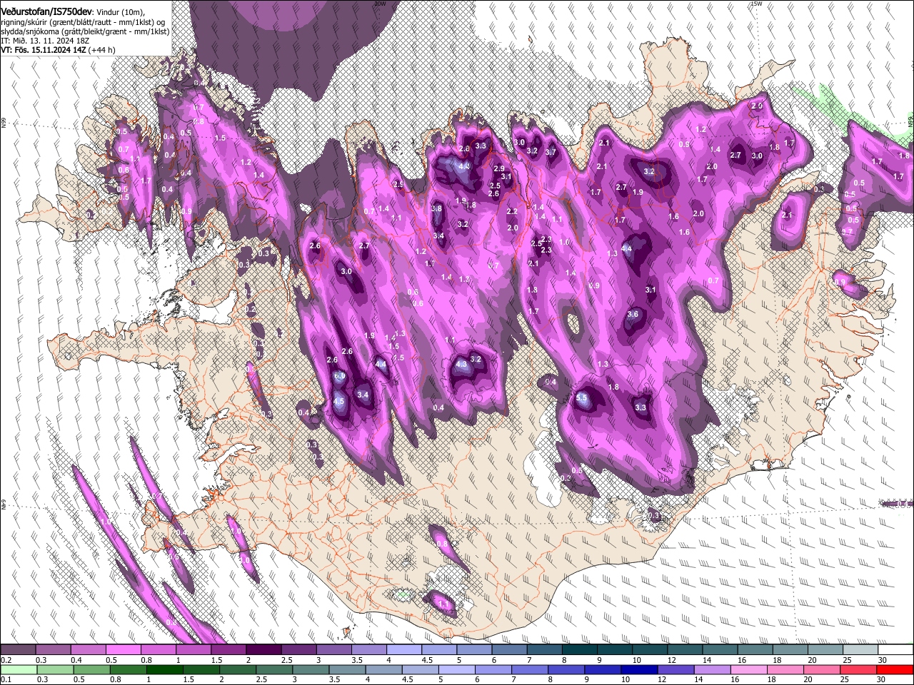The image size is (914, 685).
Task: Select upper legend swatch between 4 and 4.5
Action: (403, 650)
